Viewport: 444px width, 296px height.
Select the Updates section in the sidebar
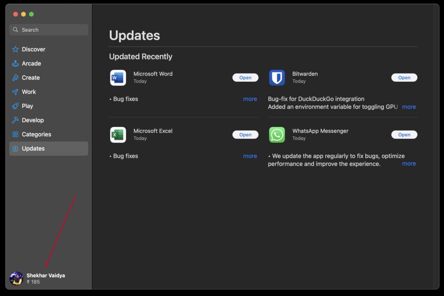33,148
